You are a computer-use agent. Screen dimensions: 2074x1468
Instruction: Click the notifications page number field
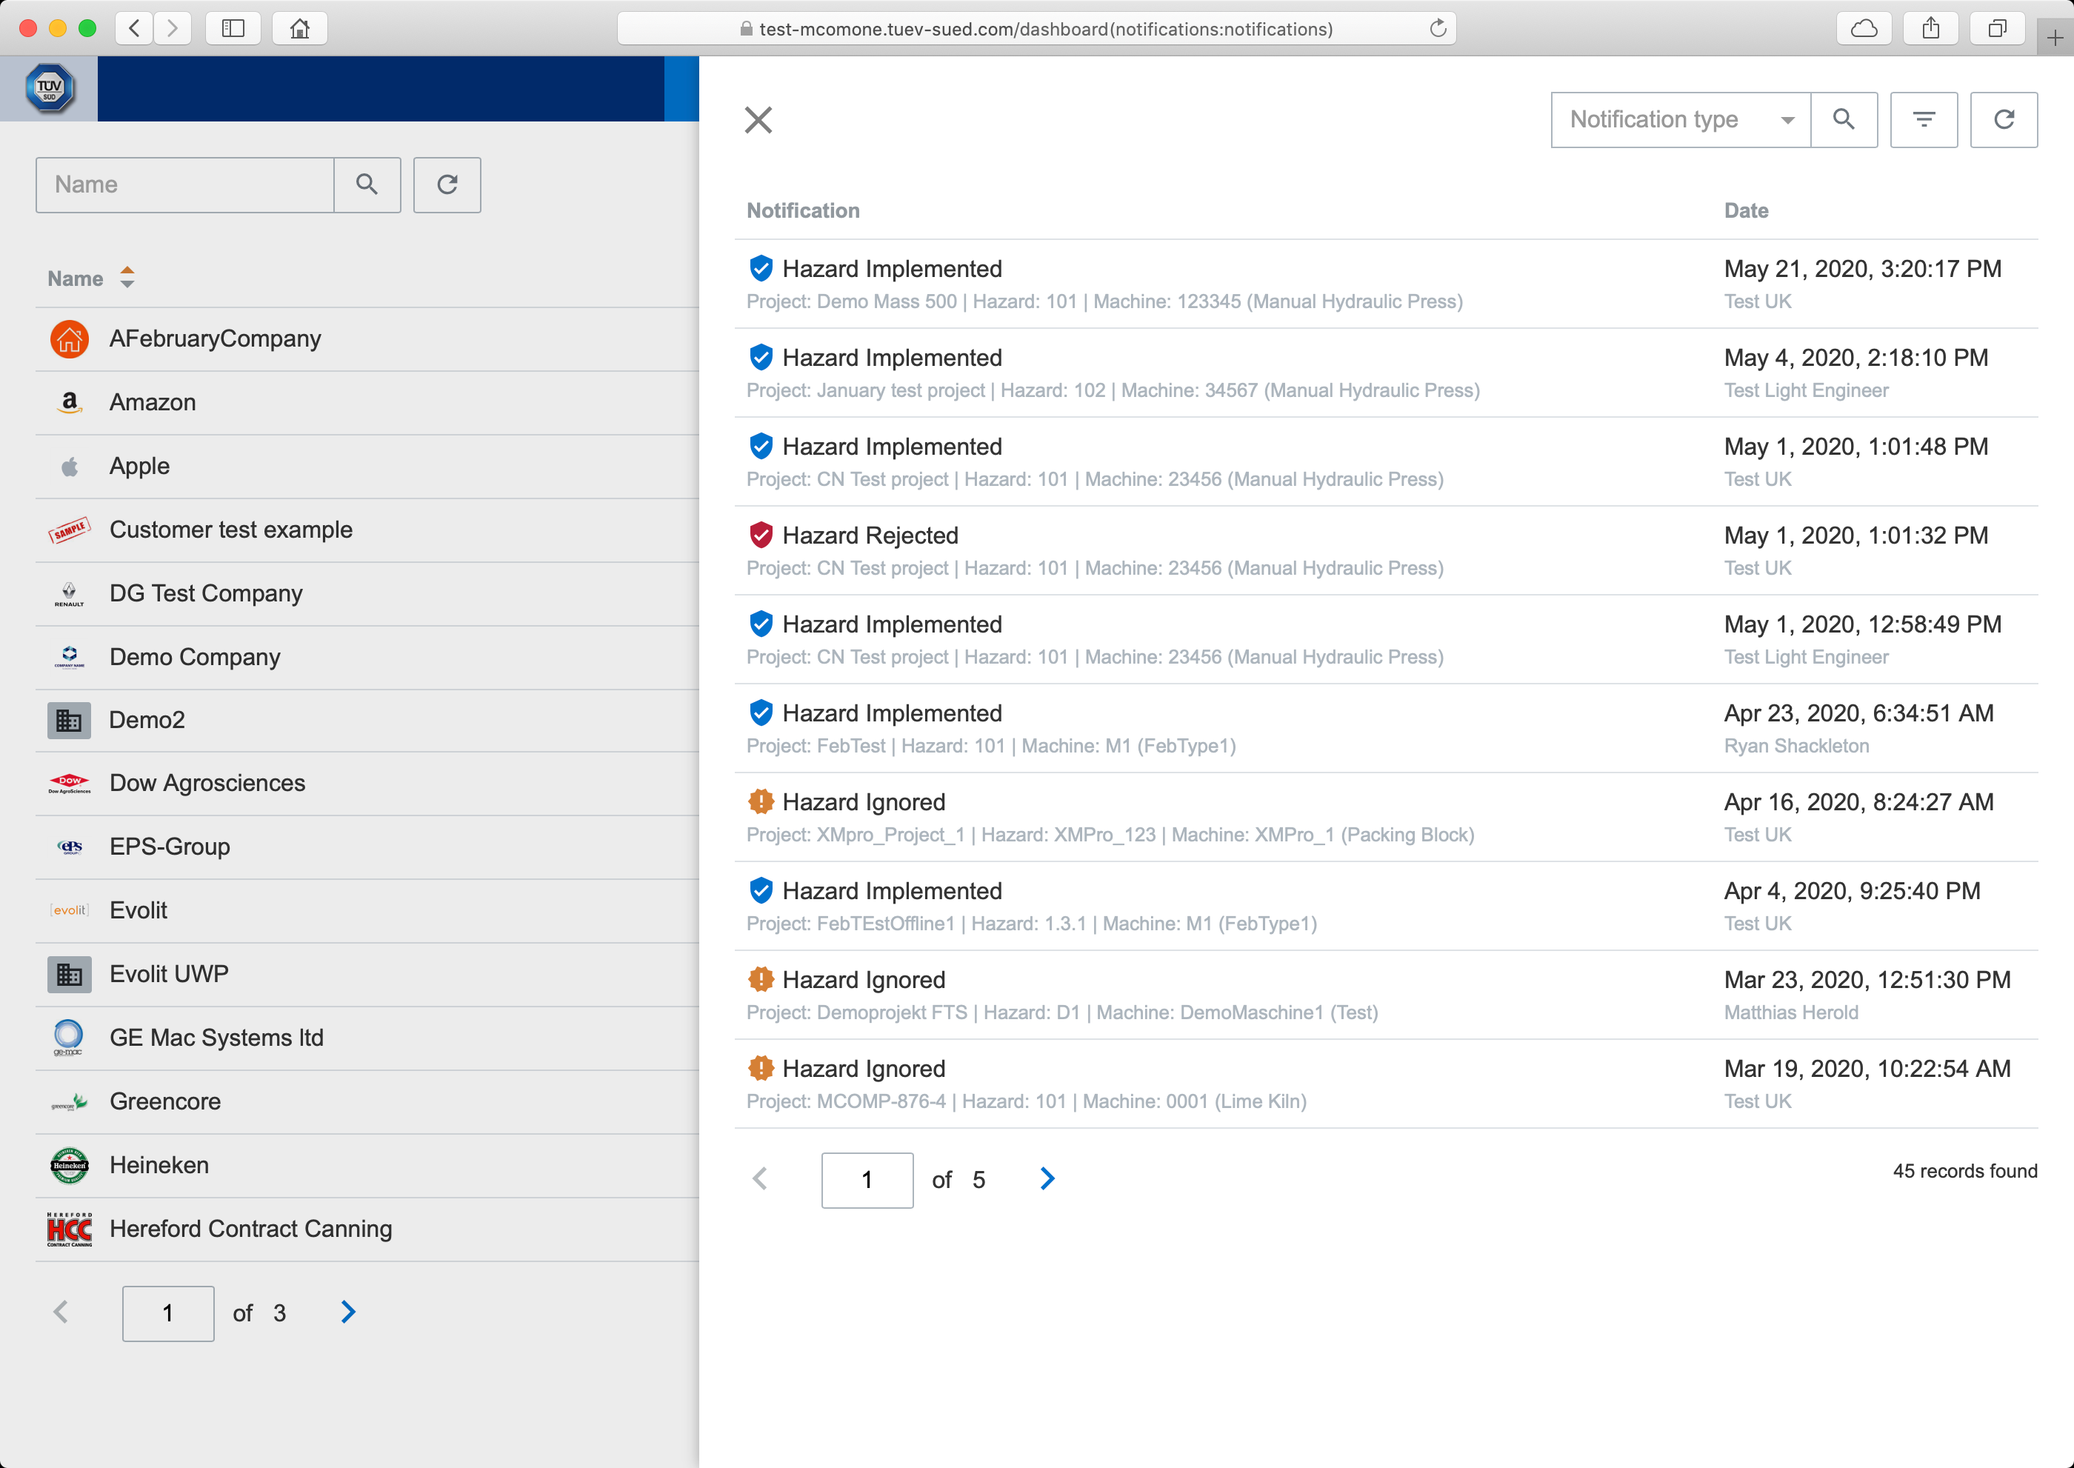[866, 1180]
